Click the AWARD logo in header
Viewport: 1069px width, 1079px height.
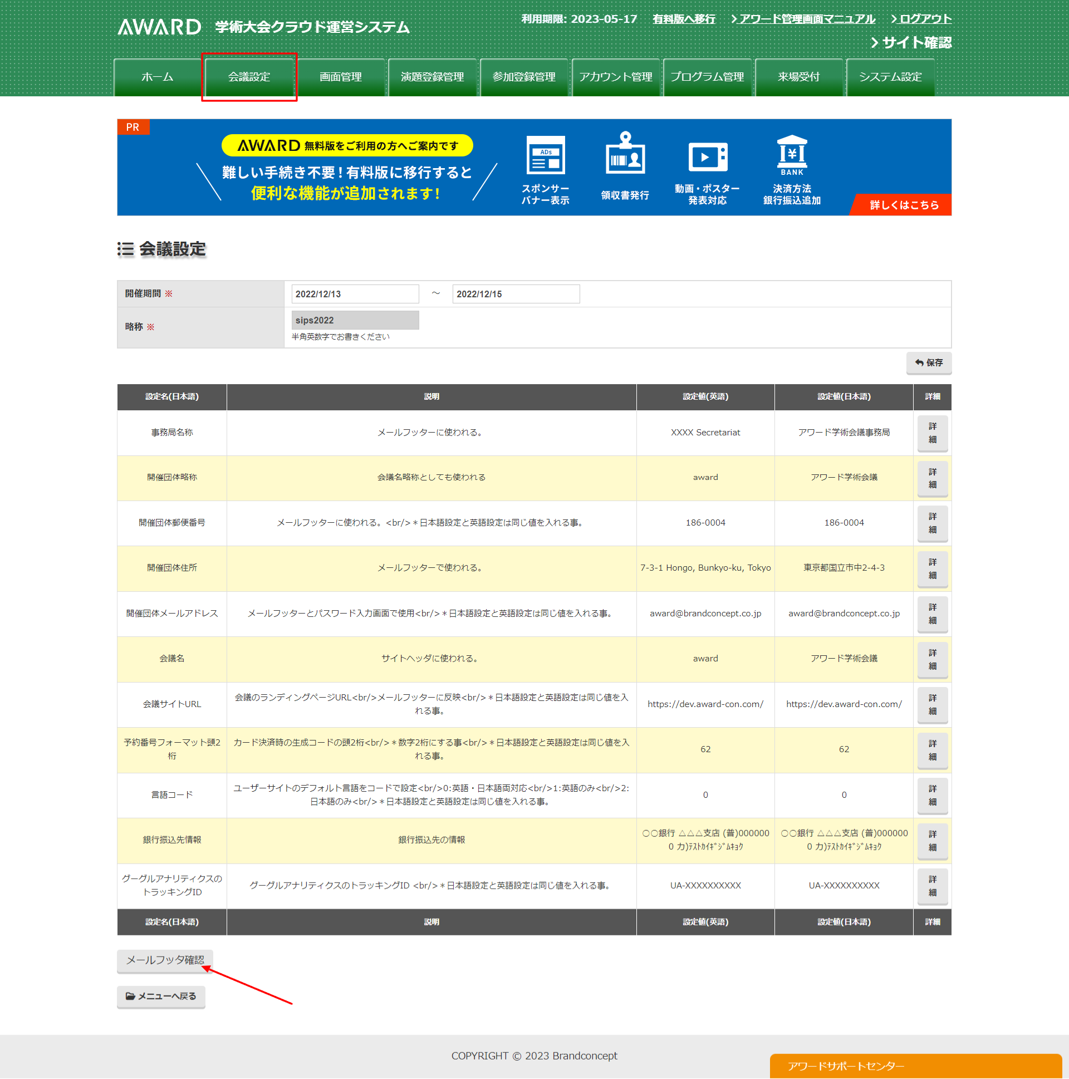[x=159, y=27]
